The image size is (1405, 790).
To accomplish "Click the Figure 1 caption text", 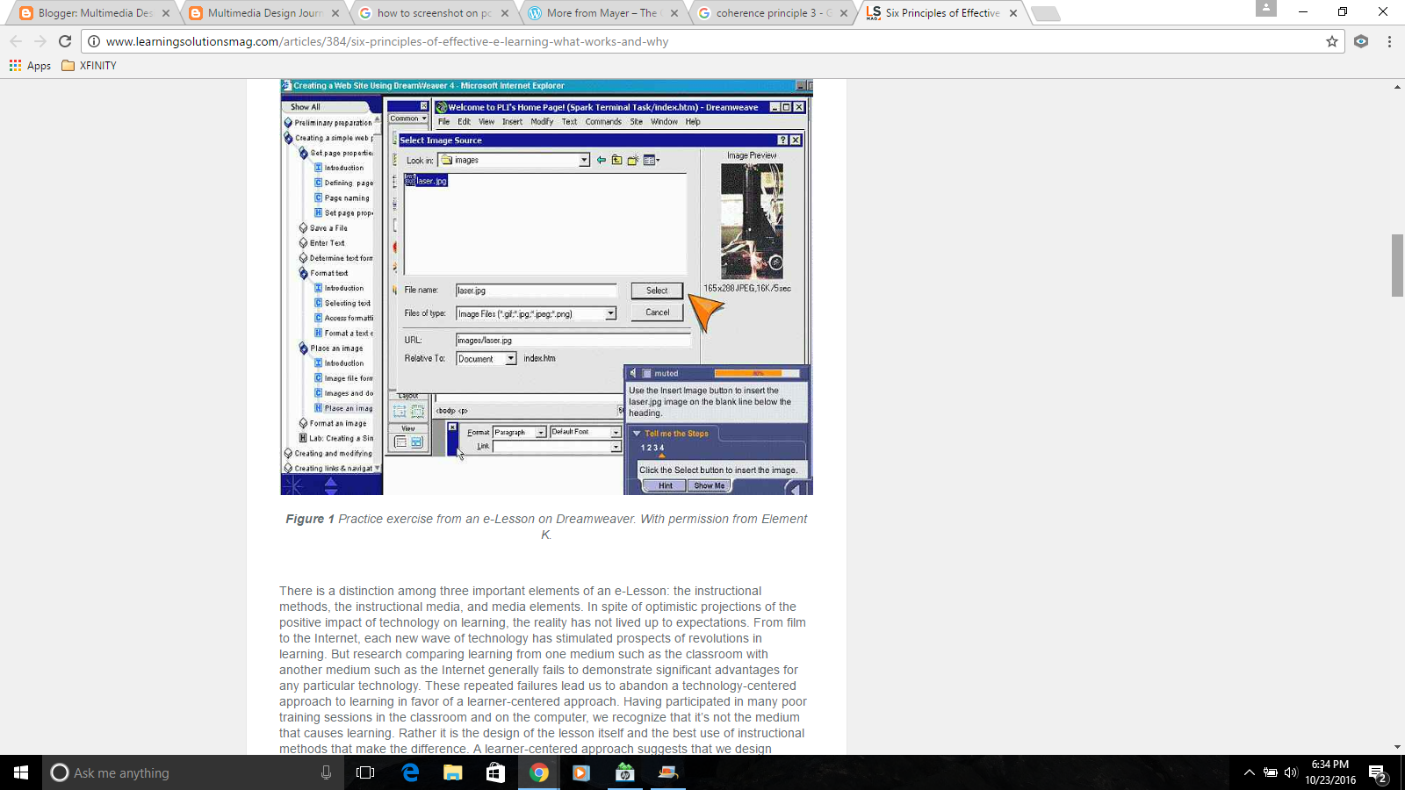I will point(546,527).
